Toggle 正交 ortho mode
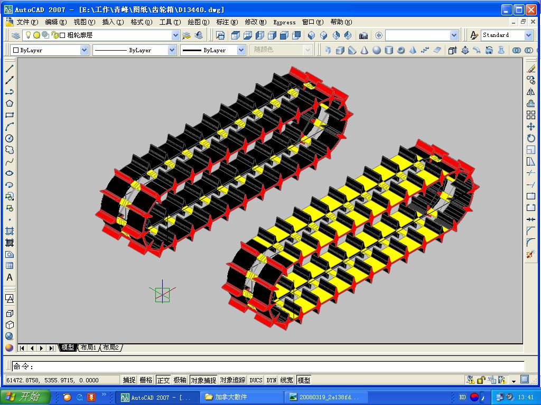 click(163, 380)
